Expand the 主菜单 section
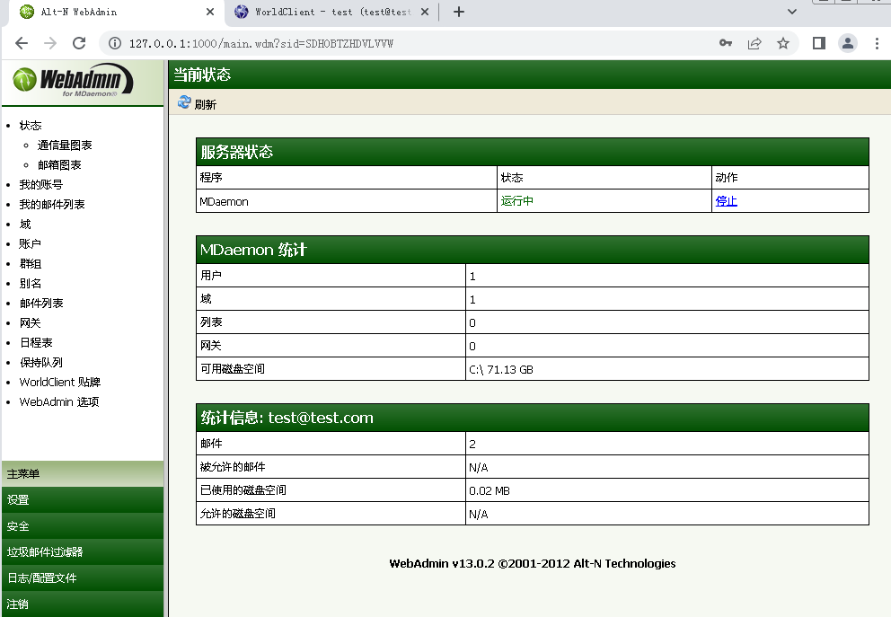The image size is (891, 617). click(x=83, y=474)
